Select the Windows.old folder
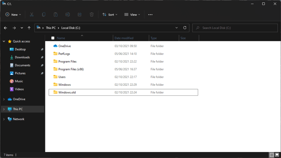281x158 pixels. (x=67, y=93)
